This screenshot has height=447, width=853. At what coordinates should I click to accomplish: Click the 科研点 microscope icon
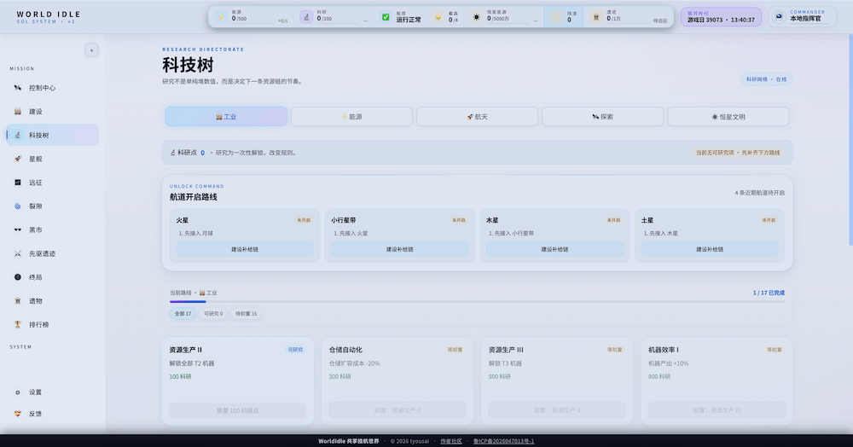click(173, 153)
